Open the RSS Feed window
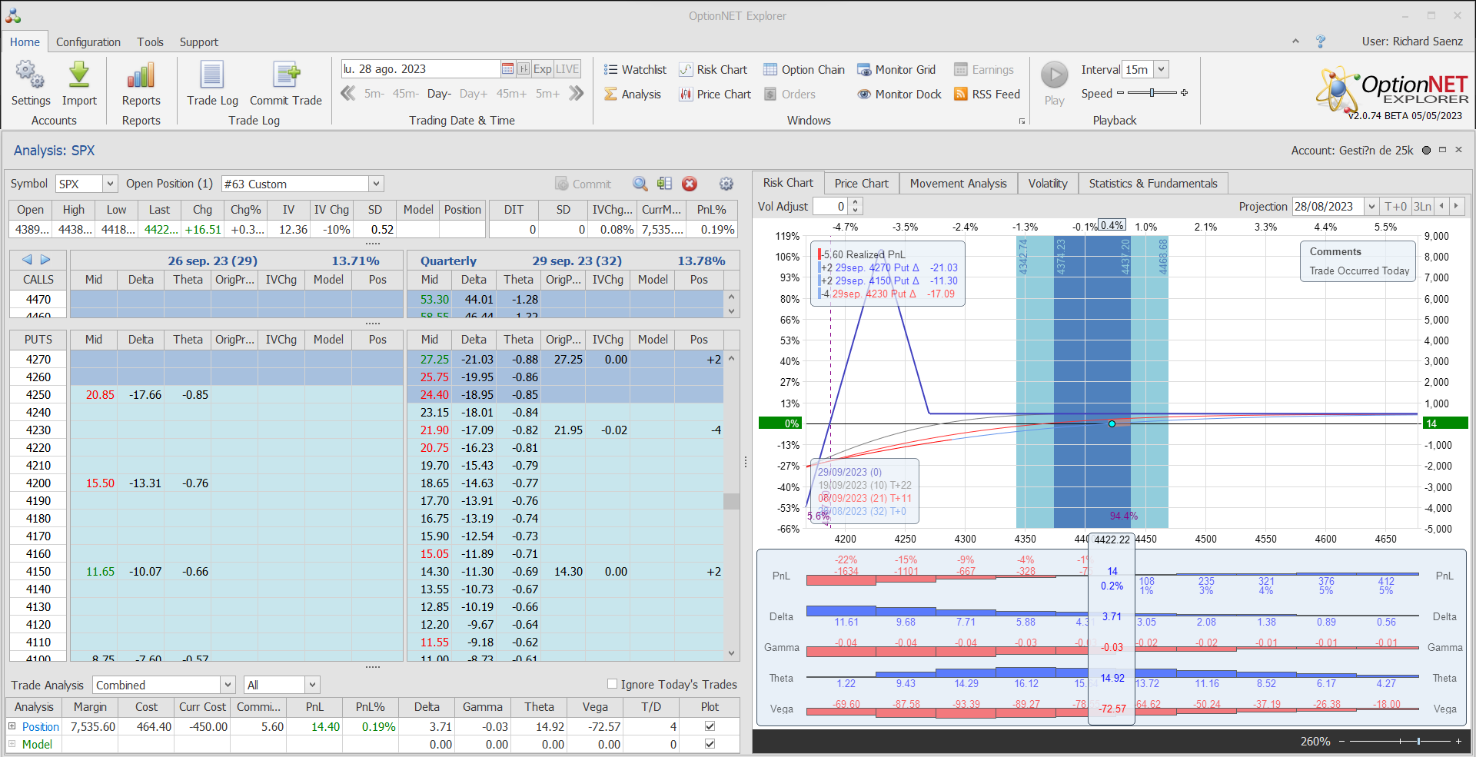Screen dimensions: 1476x757 point(987,95)
